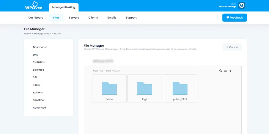This screenshot has height=134, width=269.
Task: Open search in the file manager toolbar
Action: pyautogui.click(x=220, y=71)
